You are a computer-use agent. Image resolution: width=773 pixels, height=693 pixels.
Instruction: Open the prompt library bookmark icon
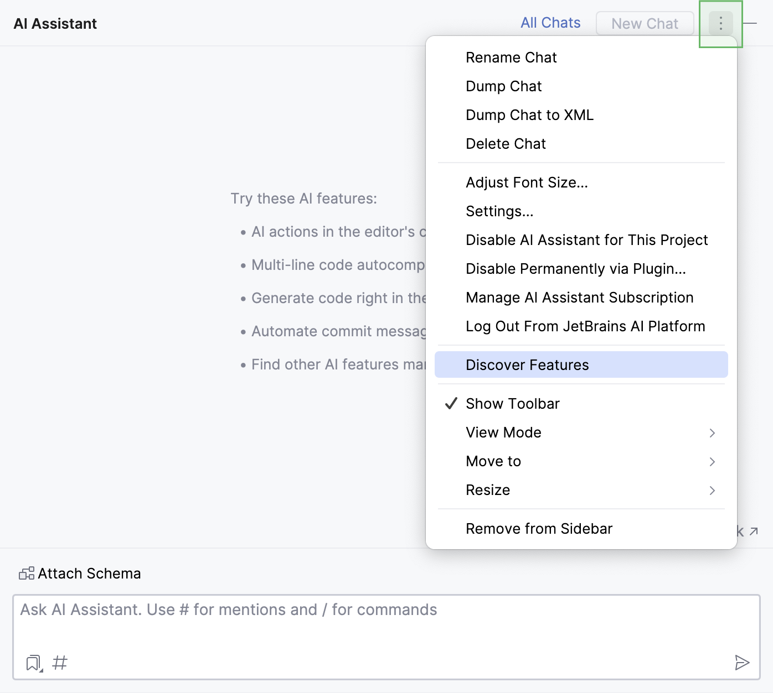(x=34, y=663)
